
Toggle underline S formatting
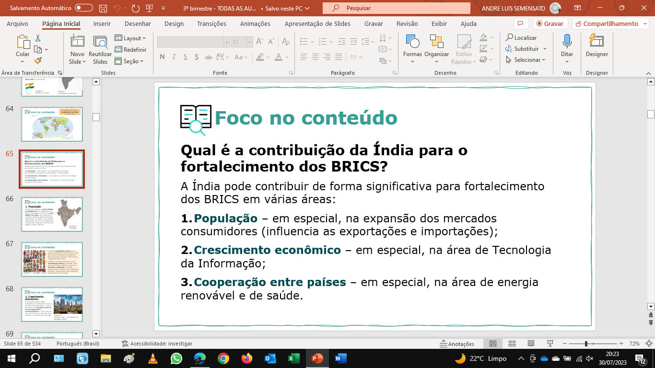coord(185,57)
